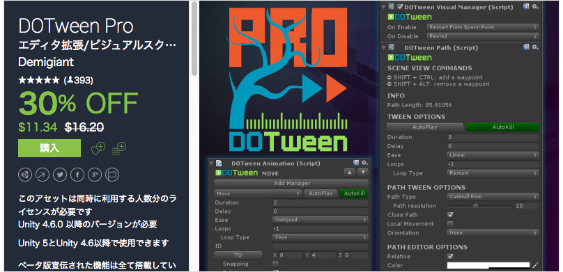Screen dimensions: 563x272
Task: Click Duration field with value 3
Action: [x=493, y=137]
